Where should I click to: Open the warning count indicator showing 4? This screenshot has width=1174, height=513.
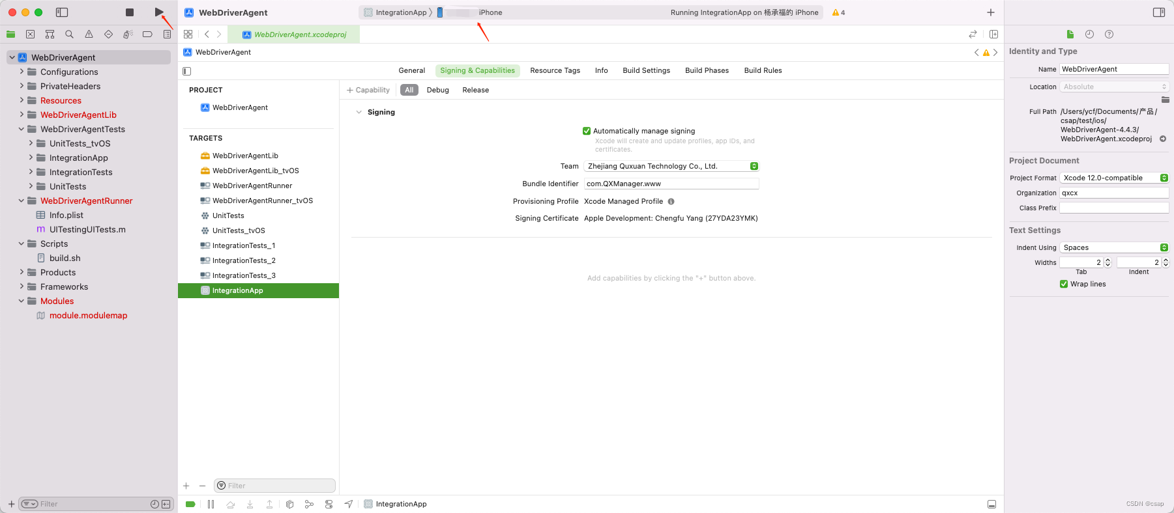coord(838,12)
